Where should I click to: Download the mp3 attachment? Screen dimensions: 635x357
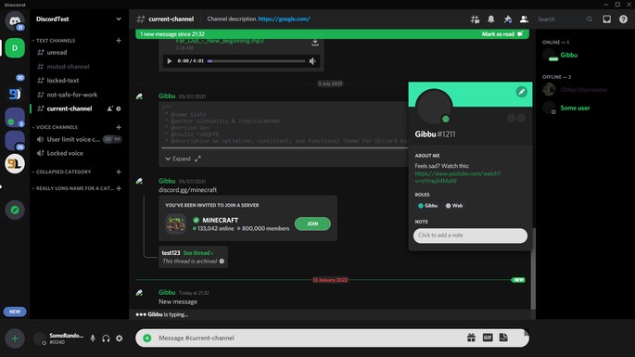click(314, 42)
